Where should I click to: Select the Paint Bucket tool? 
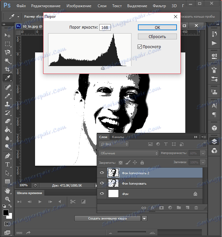[x=7, y=130]
